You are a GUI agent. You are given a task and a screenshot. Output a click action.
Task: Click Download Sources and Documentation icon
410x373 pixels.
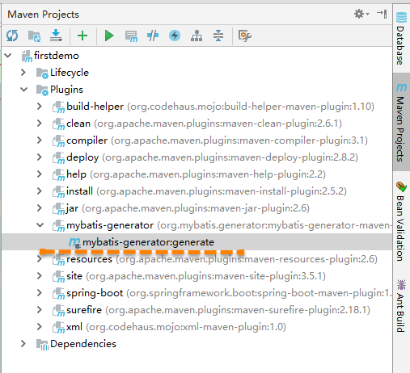pos(56,36)
